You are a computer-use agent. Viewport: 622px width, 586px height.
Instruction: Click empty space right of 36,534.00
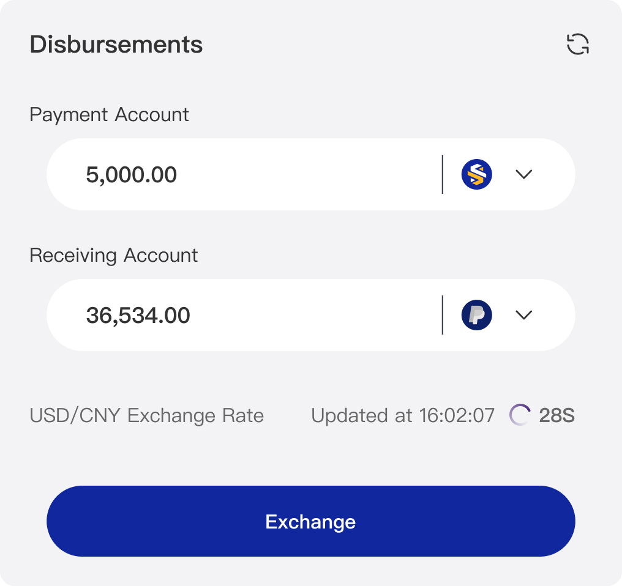(x=312, y=316)
